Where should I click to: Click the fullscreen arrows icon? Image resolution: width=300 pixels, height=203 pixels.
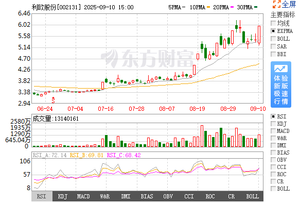276,4
